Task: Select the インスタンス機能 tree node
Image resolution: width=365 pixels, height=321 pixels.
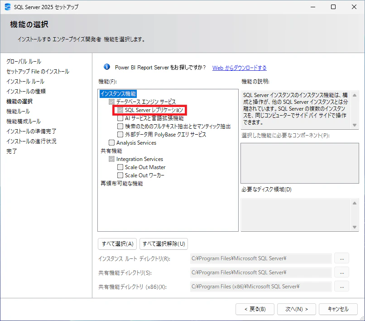Action: point(118,94)
